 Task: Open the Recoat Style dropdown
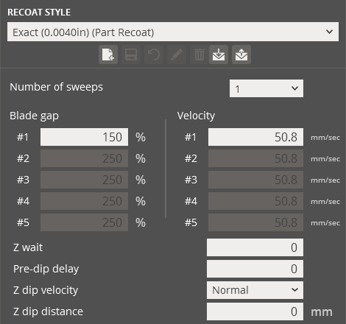click(x=173, y=32)
